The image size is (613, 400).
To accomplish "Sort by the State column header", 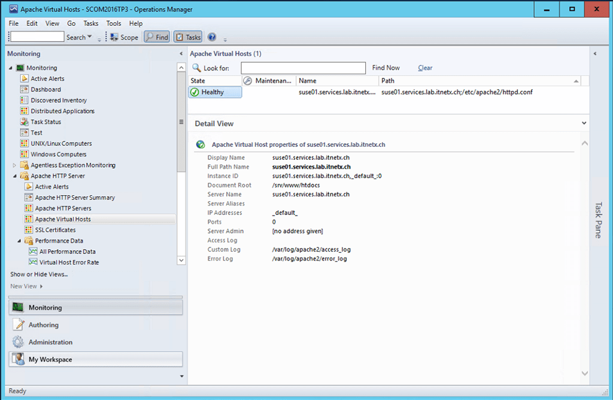I will point(215,81).
